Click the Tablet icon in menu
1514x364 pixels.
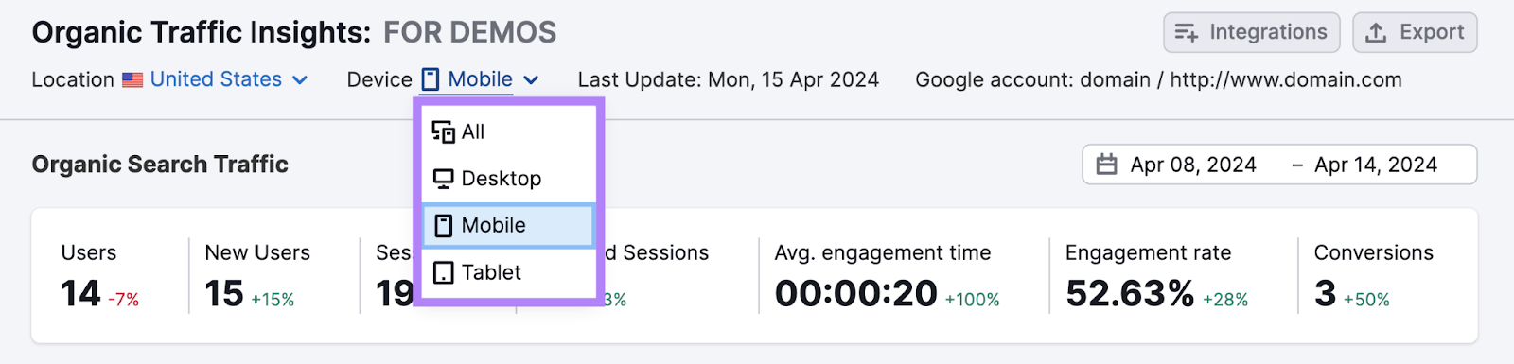pos(443,272)
